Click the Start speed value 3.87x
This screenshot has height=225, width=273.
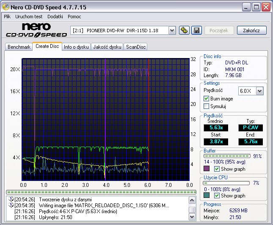click(x=216, y=142)
